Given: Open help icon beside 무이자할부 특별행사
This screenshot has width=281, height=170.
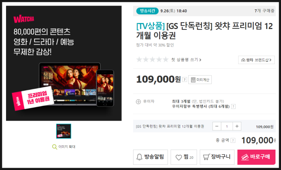Looking at the screenshot, I should point(233,107).
